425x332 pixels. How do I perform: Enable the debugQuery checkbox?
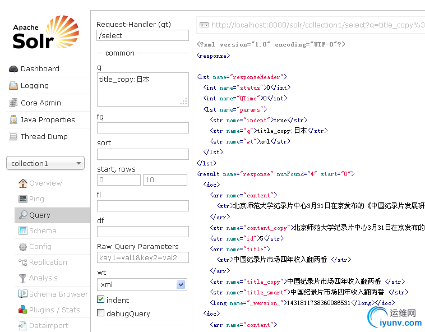(x=100, y=313)
